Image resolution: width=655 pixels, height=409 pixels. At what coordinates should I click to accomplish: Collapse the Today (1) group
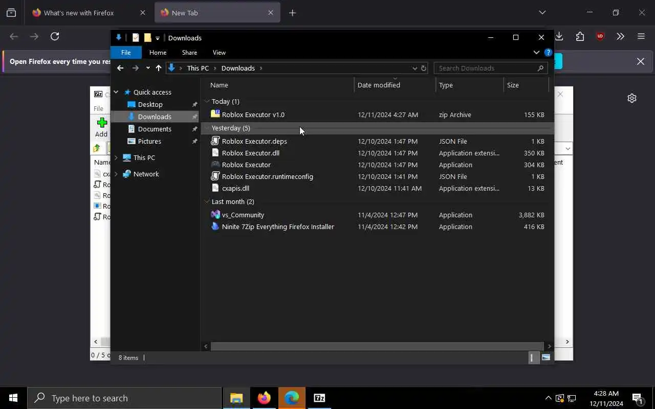[x=207, y=101]
